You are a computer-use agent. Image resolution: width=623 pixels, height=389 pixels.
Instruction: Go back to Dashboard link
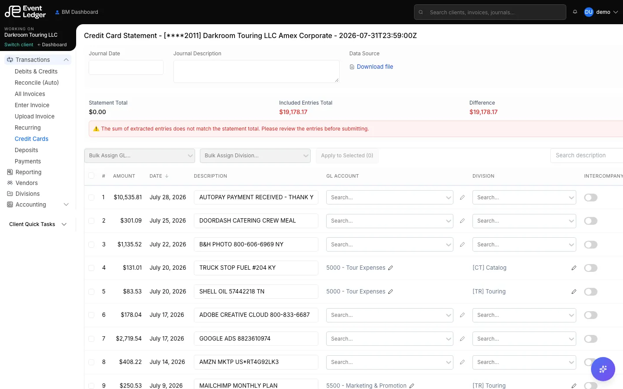tap(52, 45)
